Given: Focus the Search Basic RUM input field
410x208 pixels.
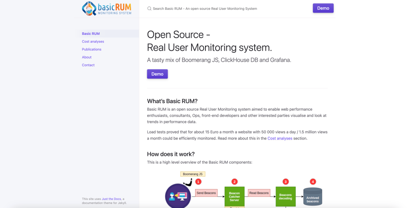Looking at the screenshot, I should 205,9.
